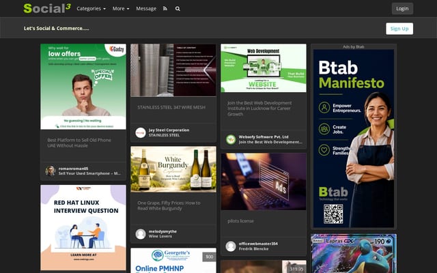Click Jay Steel Corporation username
437x273 pixels.
tap(169, 130)
